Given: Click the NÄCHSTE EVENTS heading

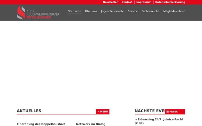Looking at the screenshot, I should click(x=150, y=111).
